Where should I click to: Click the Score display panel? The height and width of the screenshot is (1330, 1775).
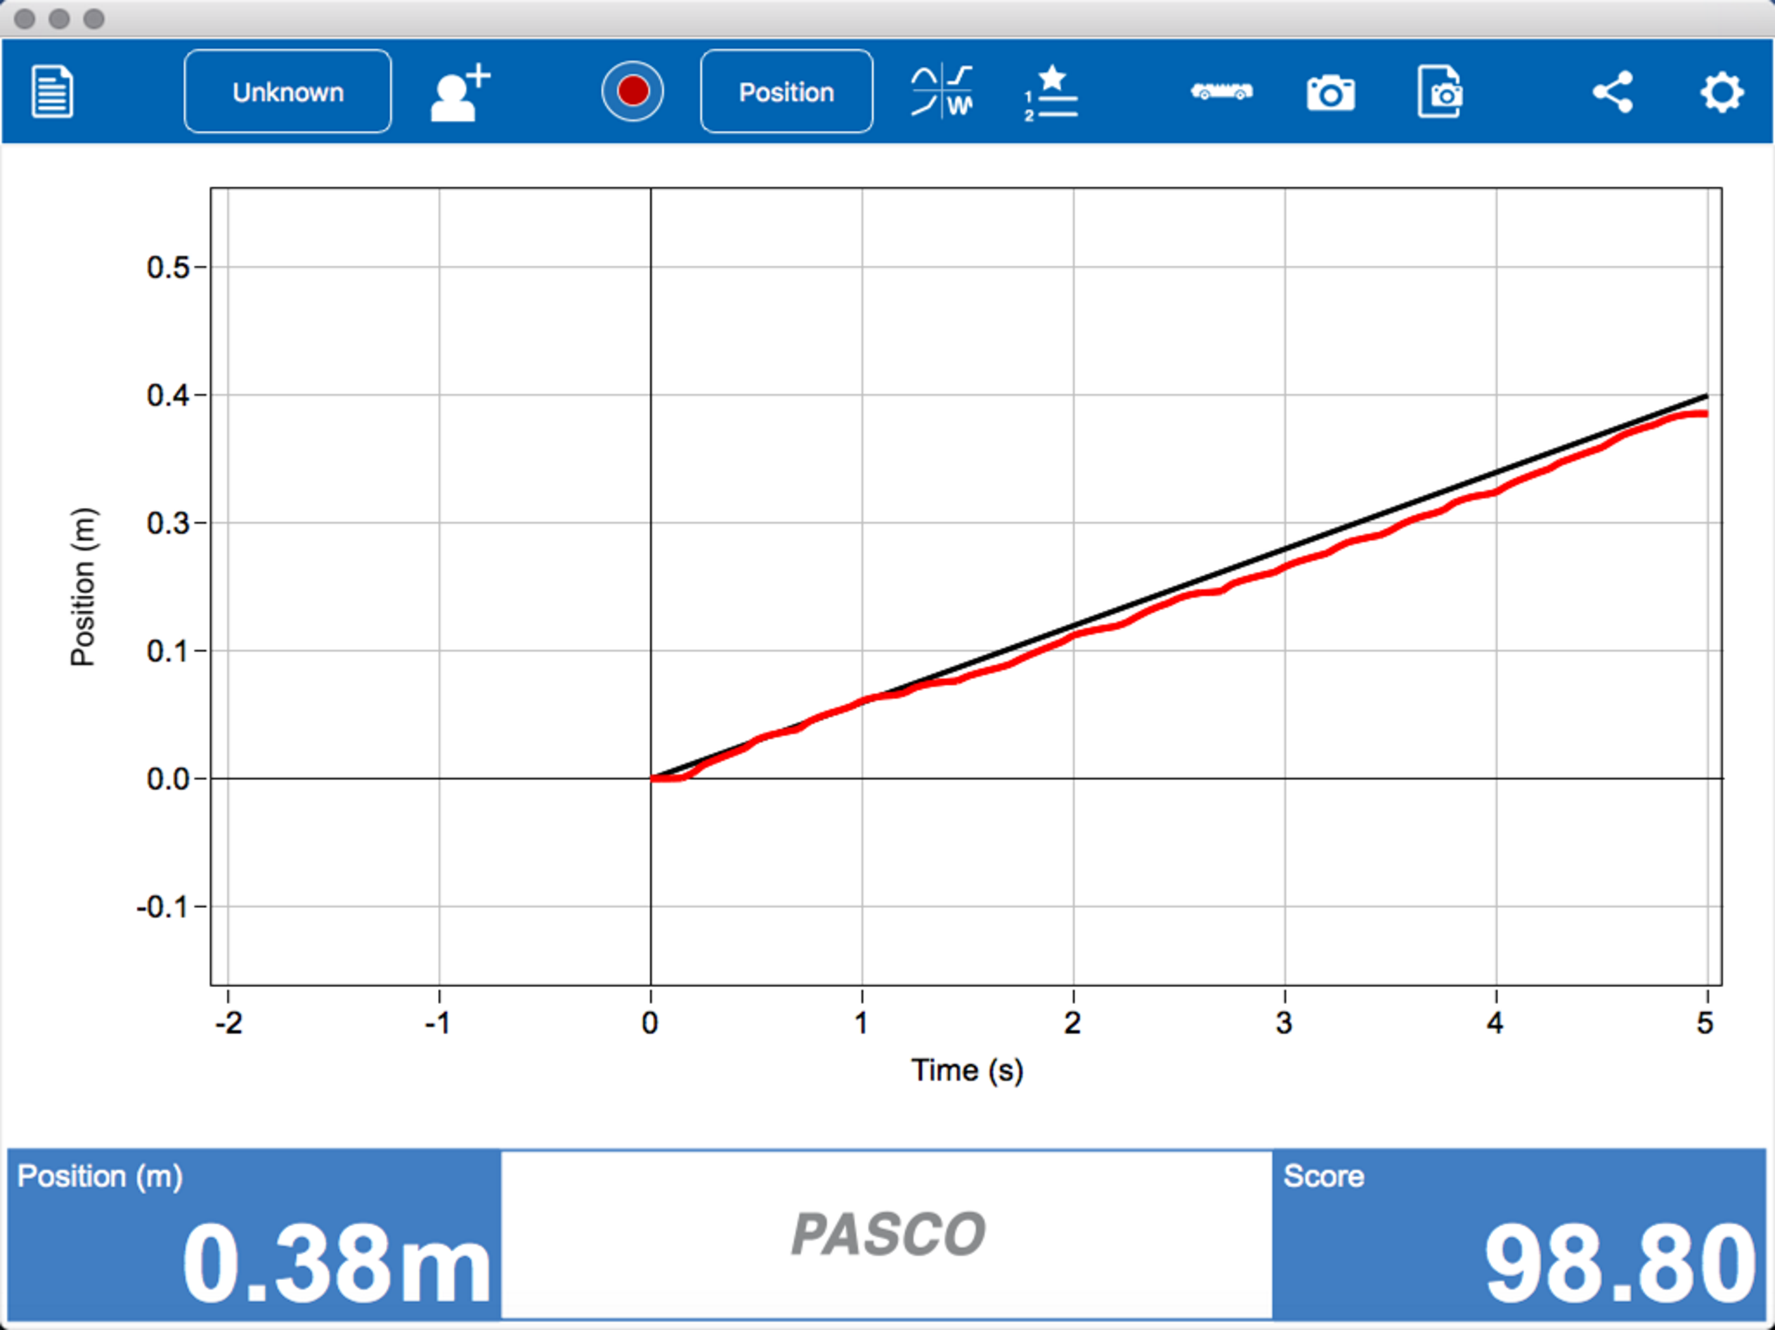[x=1520, y=1234]
